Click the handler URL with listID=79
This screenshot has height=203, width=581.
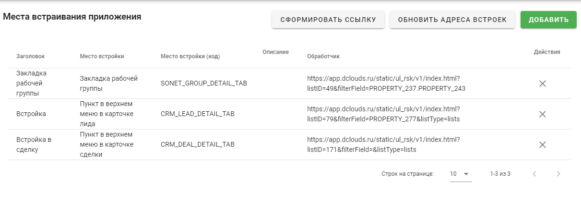pyautogui.click(x=383, y=114)
